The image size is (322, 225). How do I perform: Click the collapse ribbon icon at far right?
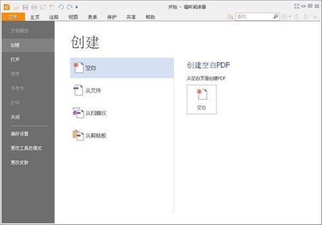(316, 17)
